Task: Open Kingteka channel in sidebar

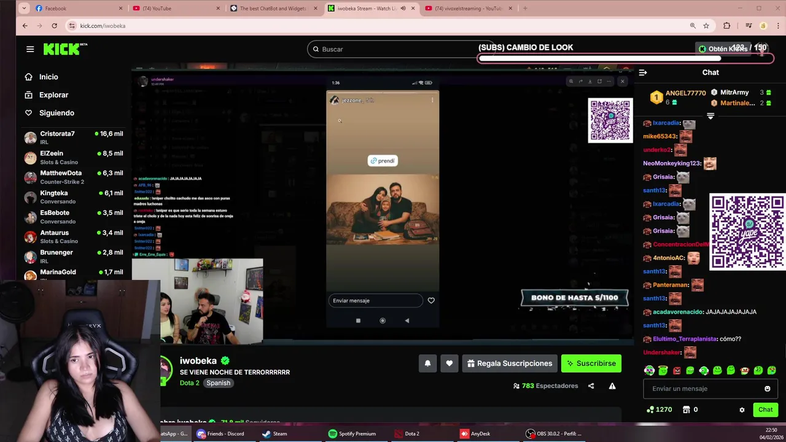Action: (74, 197)
